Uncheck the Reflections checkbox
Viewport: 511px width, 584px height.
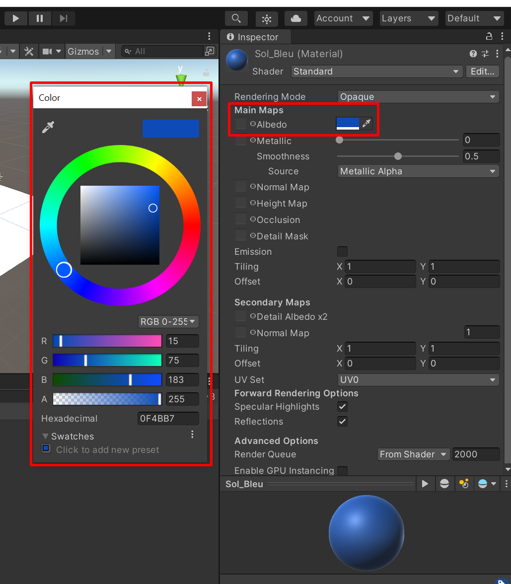point(342,421)
